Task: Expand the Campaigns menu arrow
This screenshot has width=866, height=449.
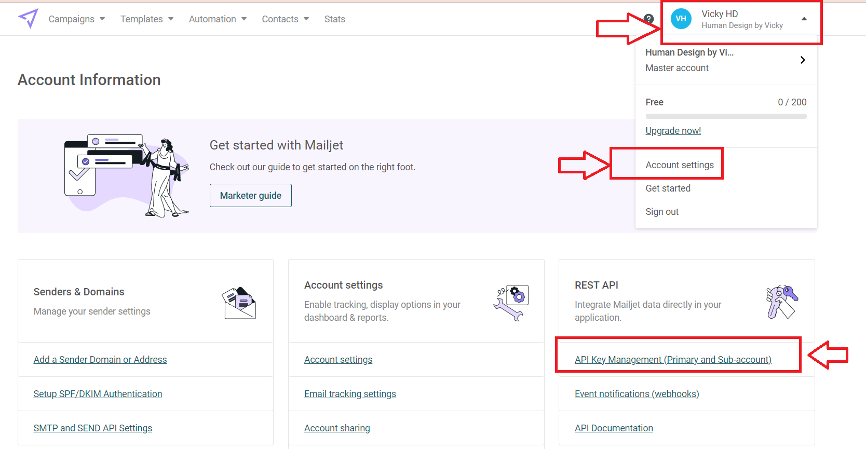Action: click(102, 19)
